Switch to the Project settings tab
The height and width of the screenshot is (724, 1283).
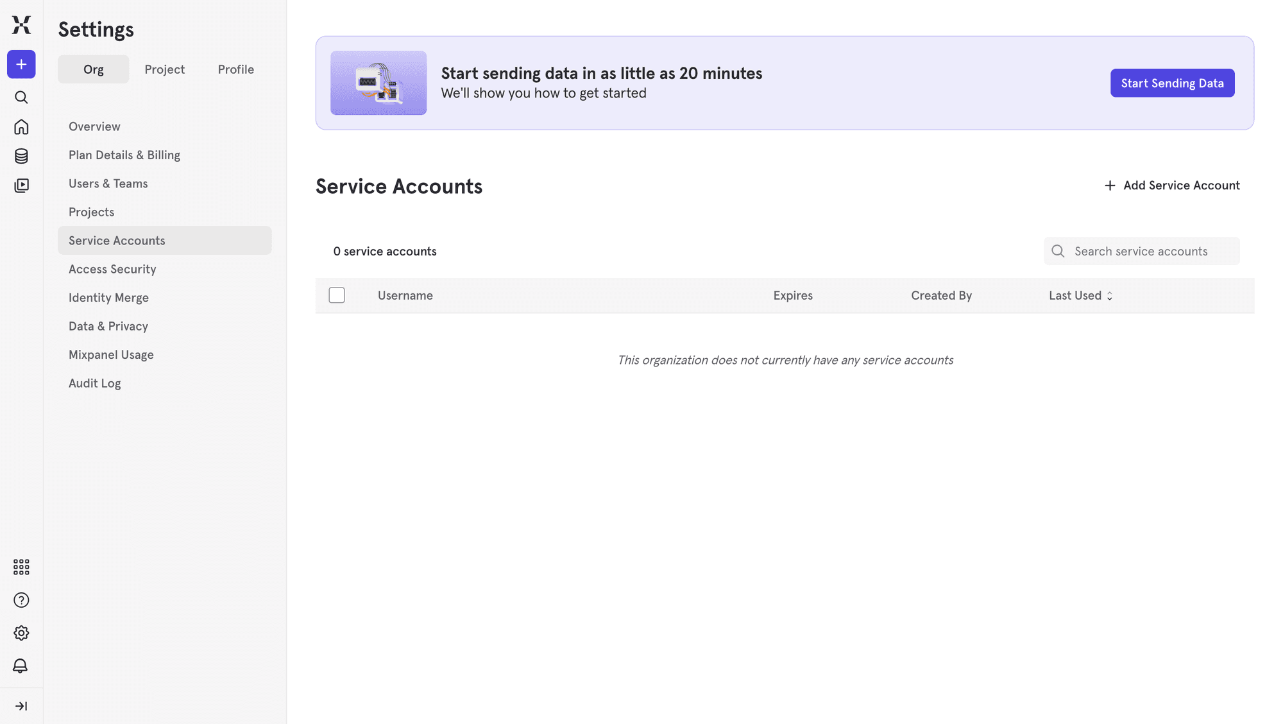click(x=164, y=69)
